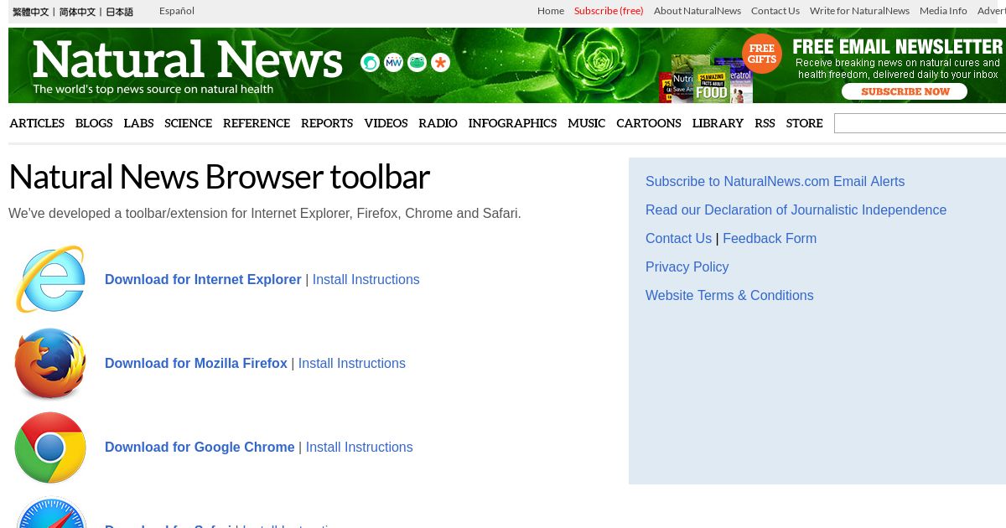1006x528 pixels.
Task: Click the Internet Explorer logo icon
Action: click(x=50, y=279)
